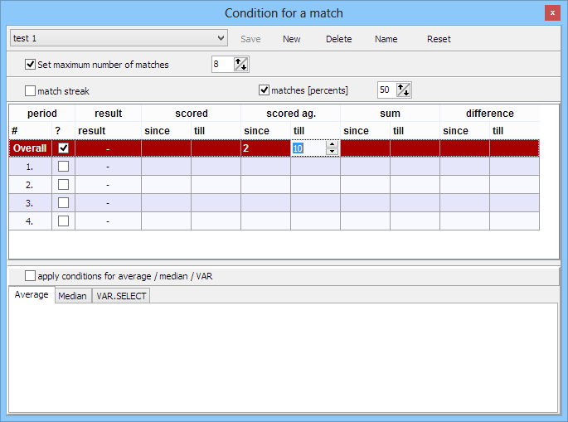
Task: Switch to the Median tab
Action: 72,296
